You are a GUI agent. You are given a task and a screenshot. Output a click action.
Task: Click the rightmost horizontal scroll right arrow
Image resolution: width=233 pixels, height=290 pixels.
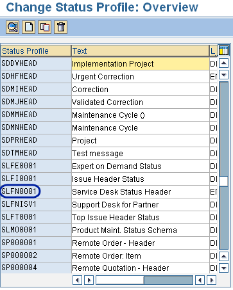click(x=212, y=280)
